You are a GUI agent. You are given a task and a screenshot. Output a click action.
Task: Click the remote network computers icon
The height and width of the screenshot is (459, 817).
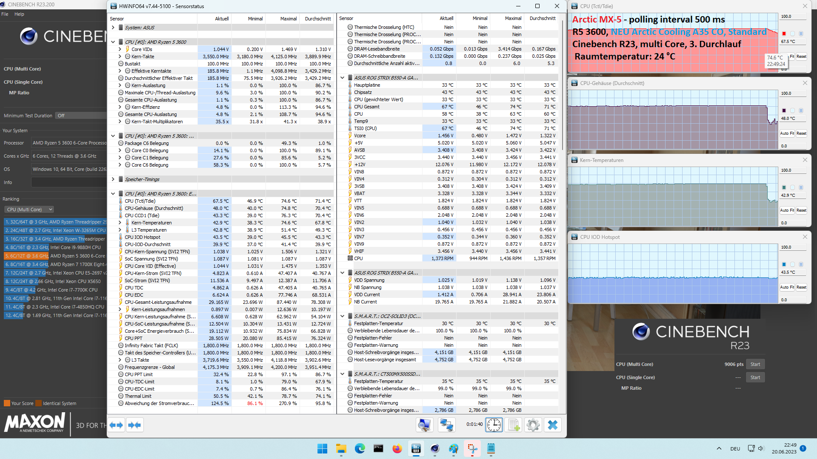tap(446, 425)
